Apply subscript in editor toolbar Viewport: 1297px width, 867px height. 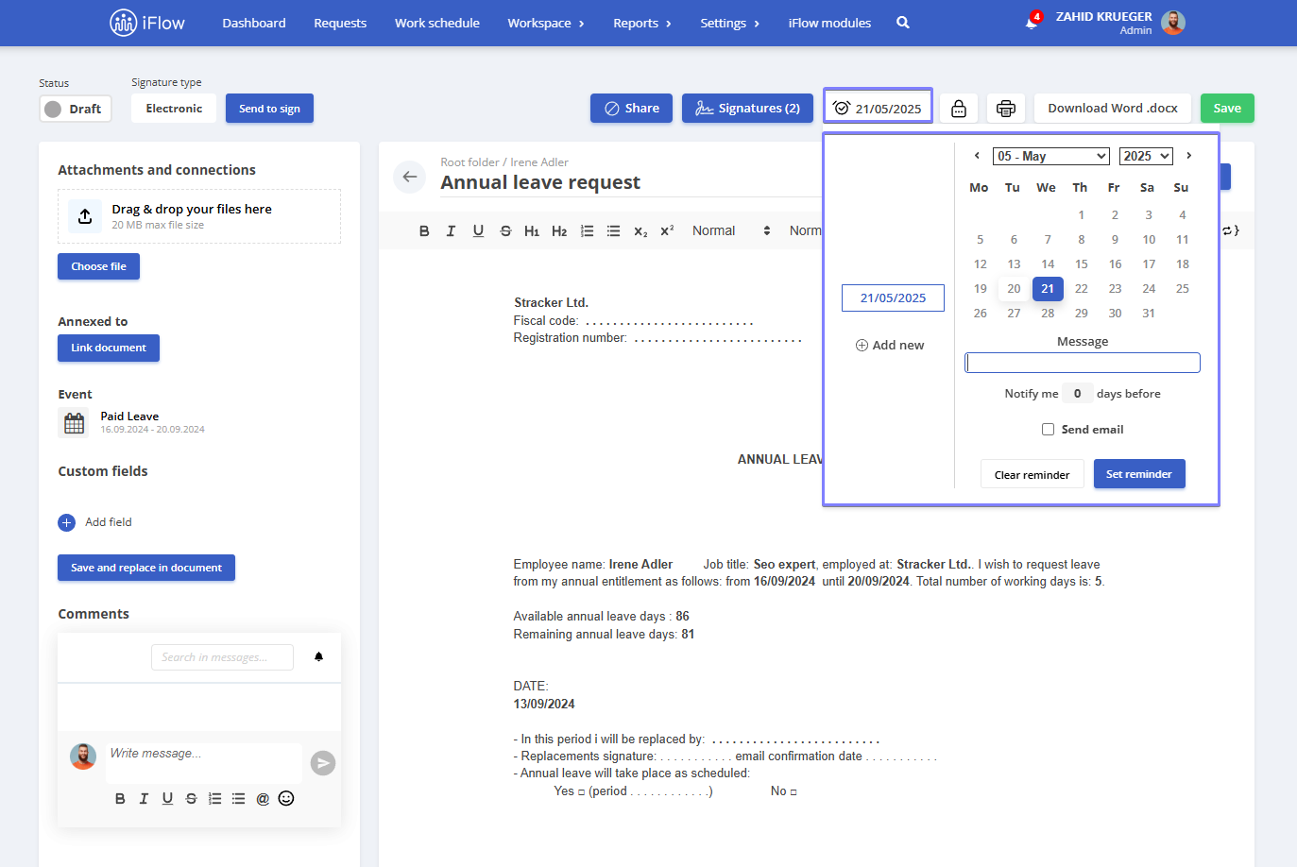640,230
